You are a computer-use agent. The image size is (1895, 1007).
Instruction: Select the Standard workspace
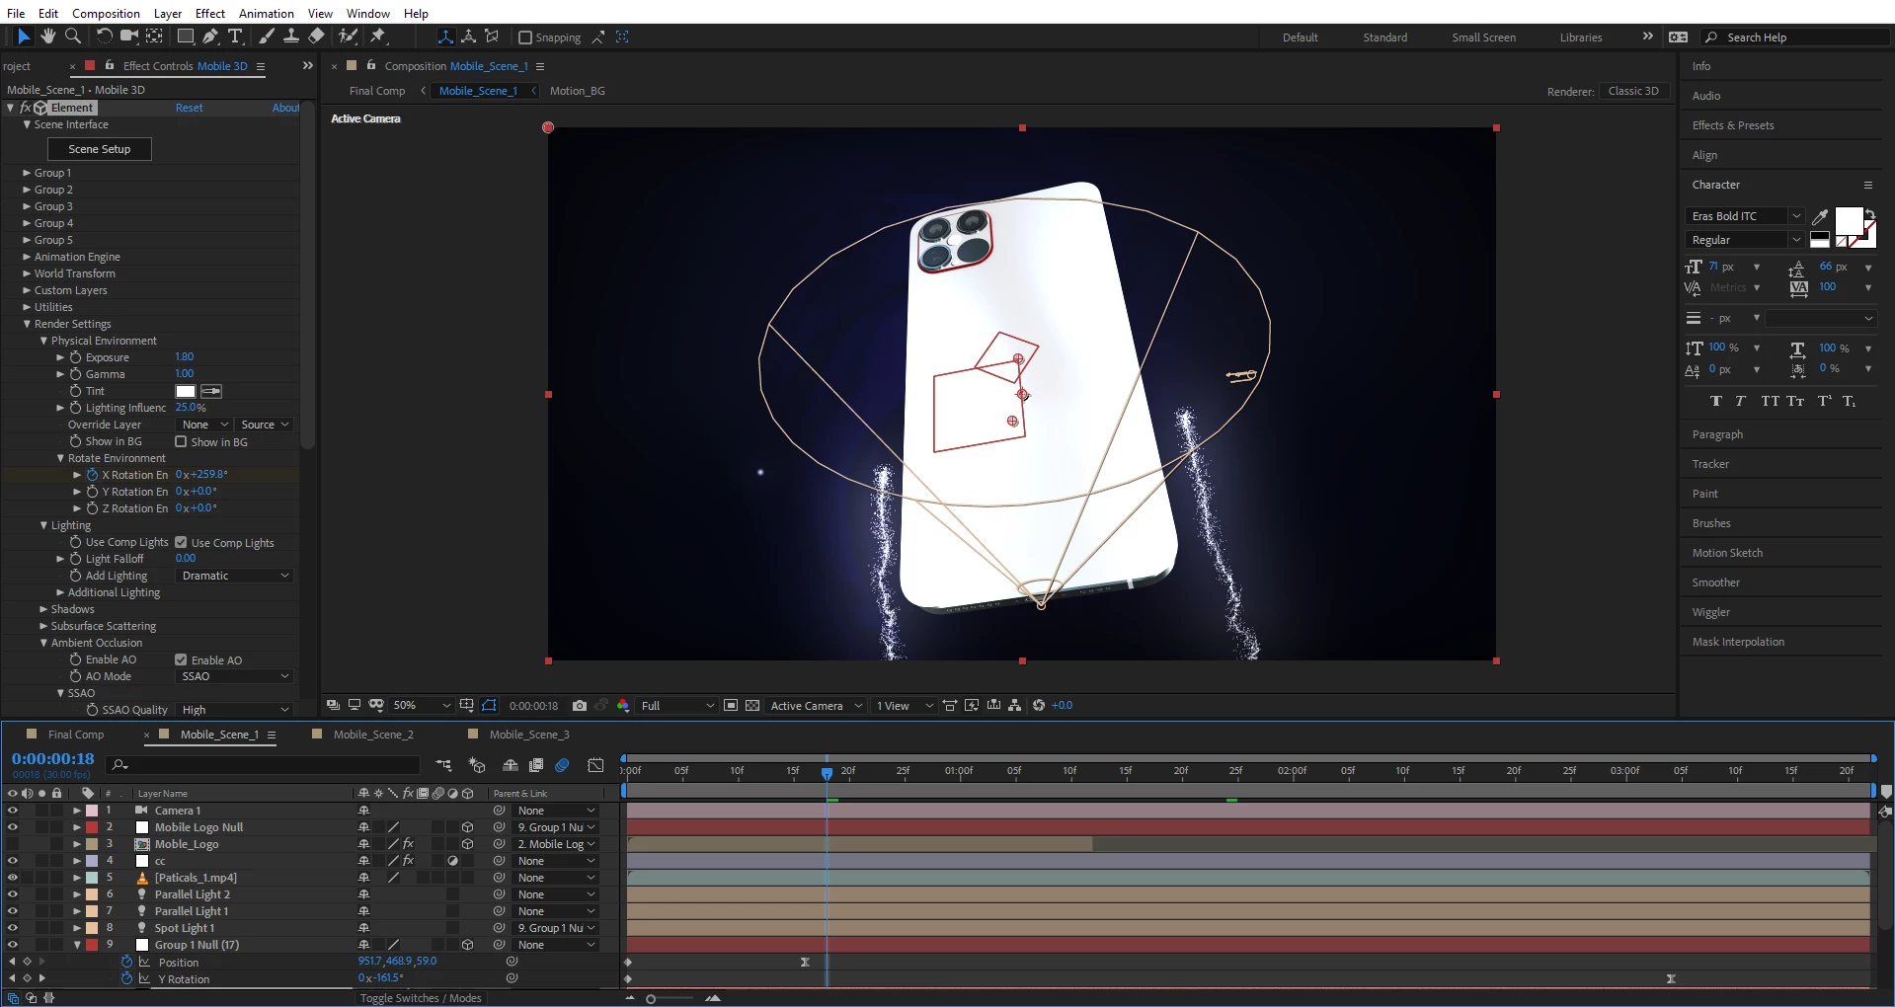click(x=1384, y=38)
